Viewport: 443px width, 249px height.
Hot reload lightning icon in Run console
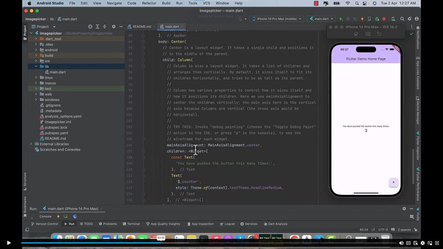coord(58,216)
